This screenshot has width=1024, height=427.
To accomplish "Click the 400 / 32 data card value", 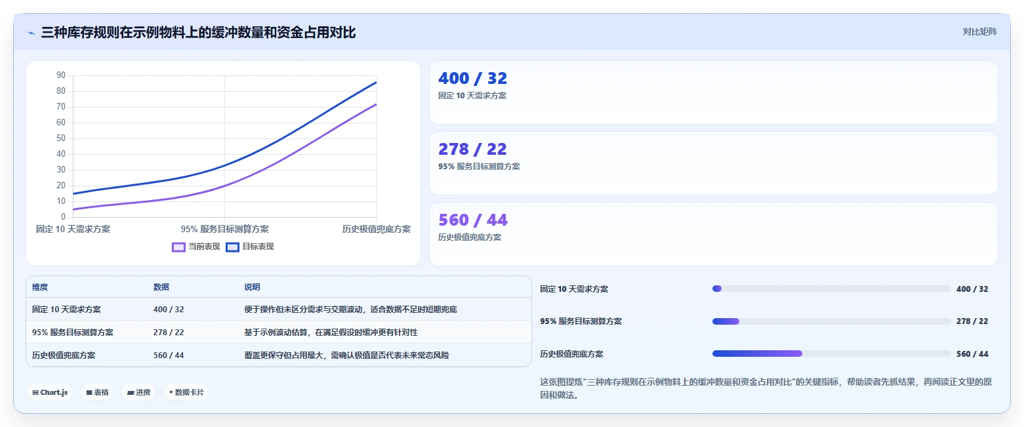I will 472,78.
